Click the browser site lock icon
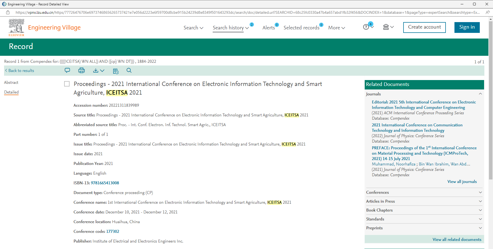Viewport: 493px width, 249px height. tap(8, 12)
